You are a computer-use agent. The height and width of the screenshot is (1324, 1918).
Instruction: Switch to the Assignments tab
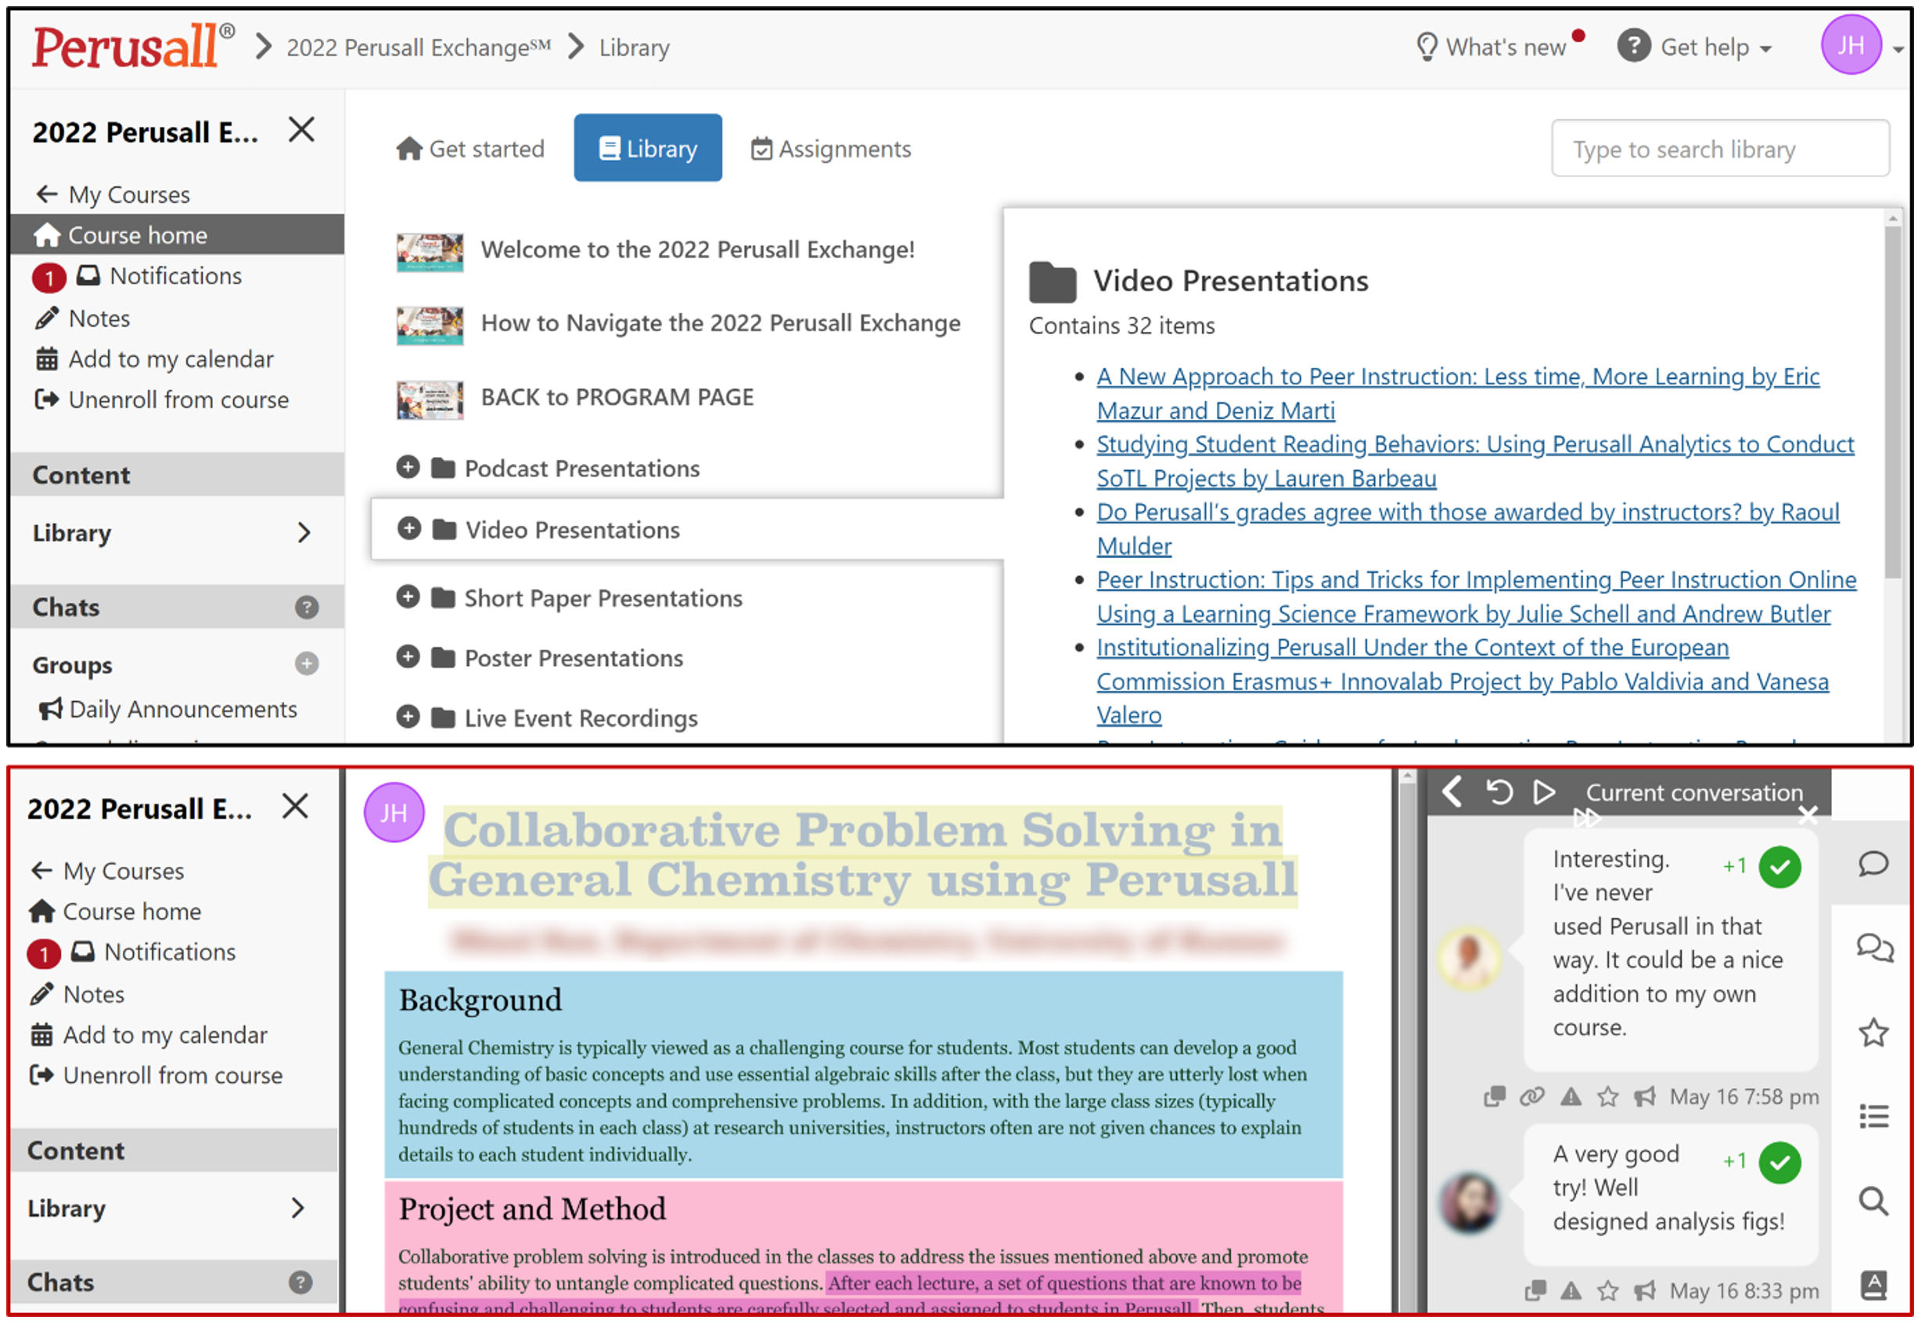coord(830,149)
